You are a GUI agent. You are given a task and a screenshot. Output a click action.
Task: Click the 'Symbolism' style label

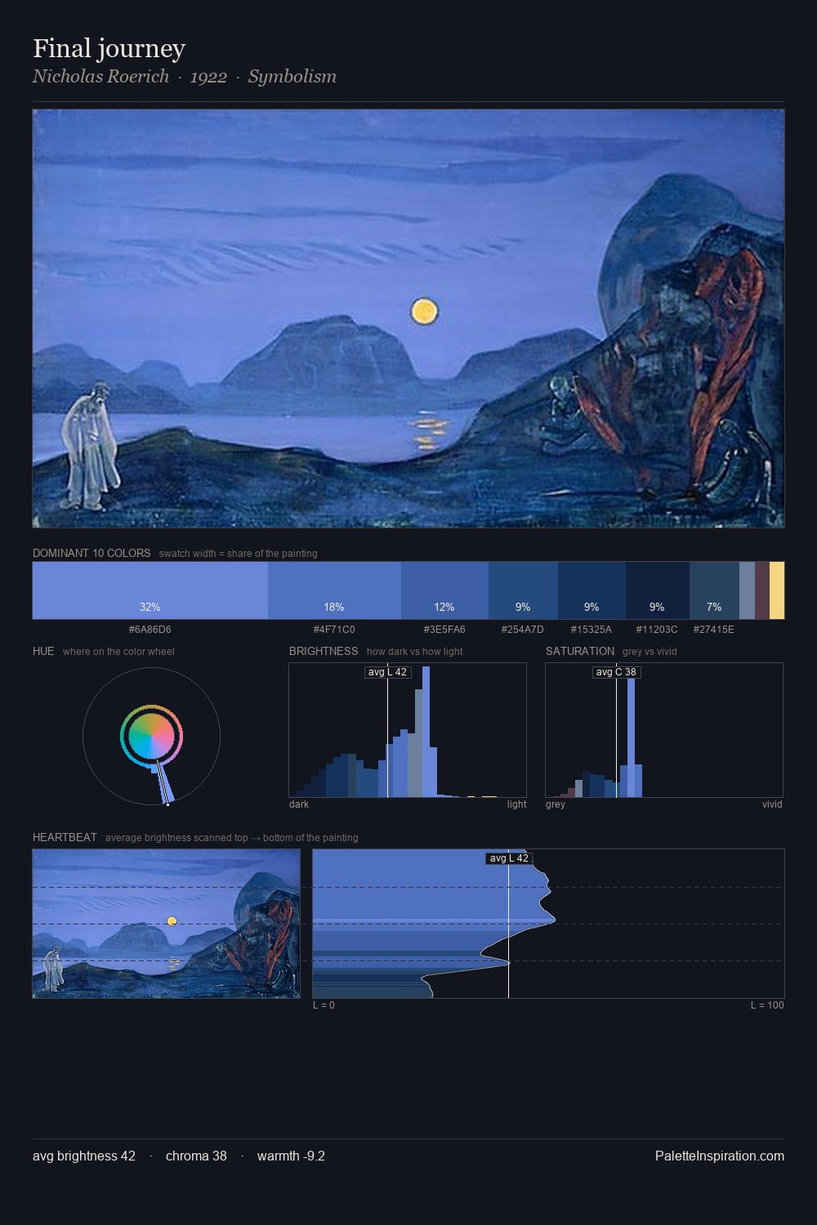point(292,77)
